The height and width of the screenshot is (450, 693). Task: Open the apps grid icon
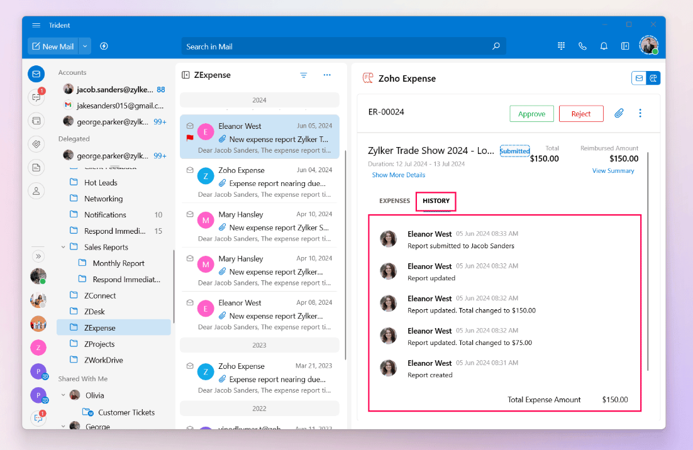tap(562, 46)
